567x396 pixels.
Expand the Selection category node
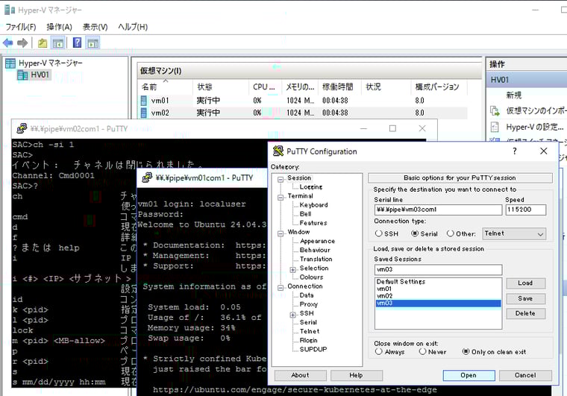coord(293,269)
